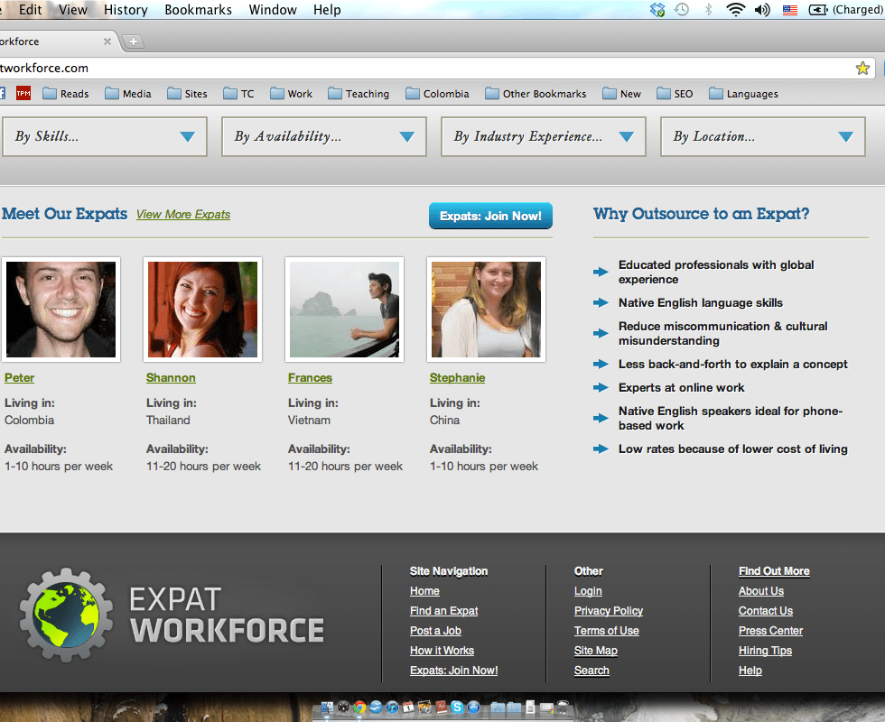Open the SEO bookmarks folder
885x722 pixels.
coord(675,93)
